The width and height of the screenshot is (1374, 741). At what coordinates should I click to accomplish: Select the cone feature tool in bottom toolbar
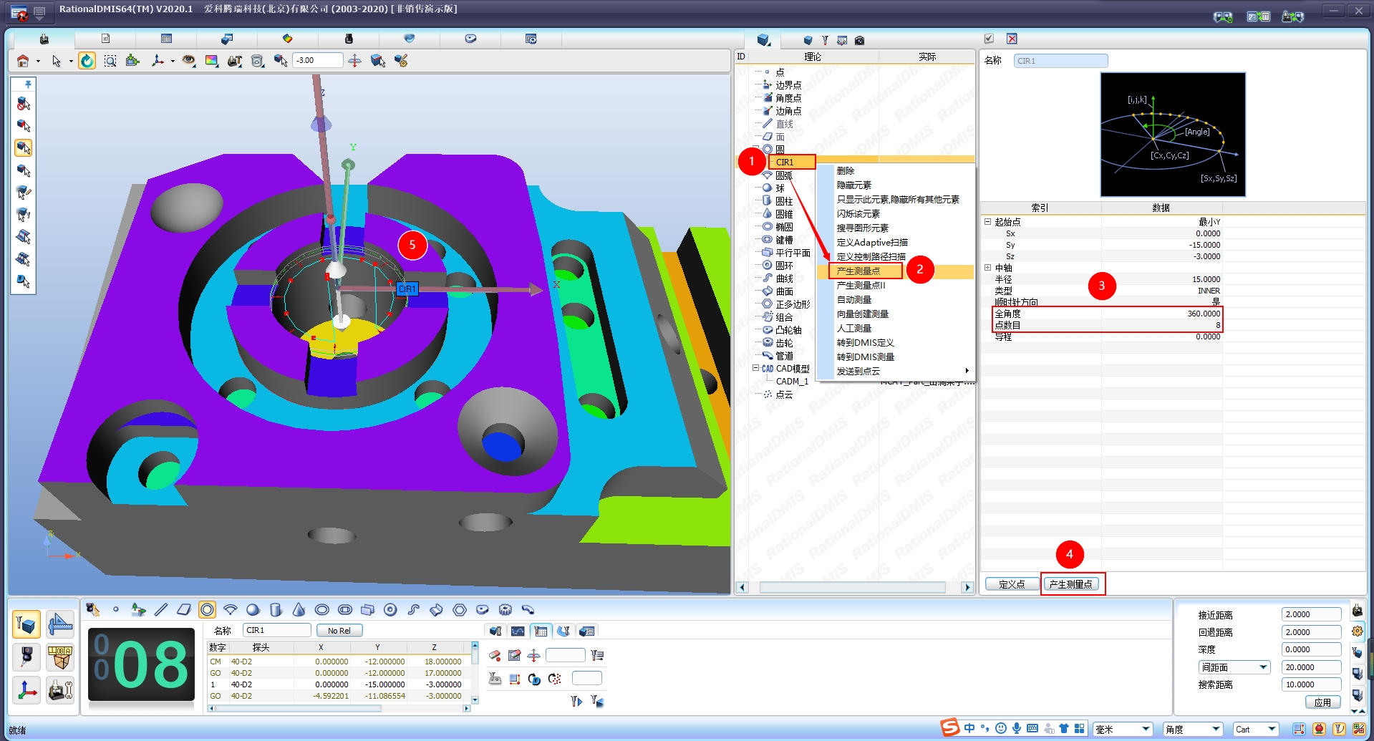click(299, 609)
